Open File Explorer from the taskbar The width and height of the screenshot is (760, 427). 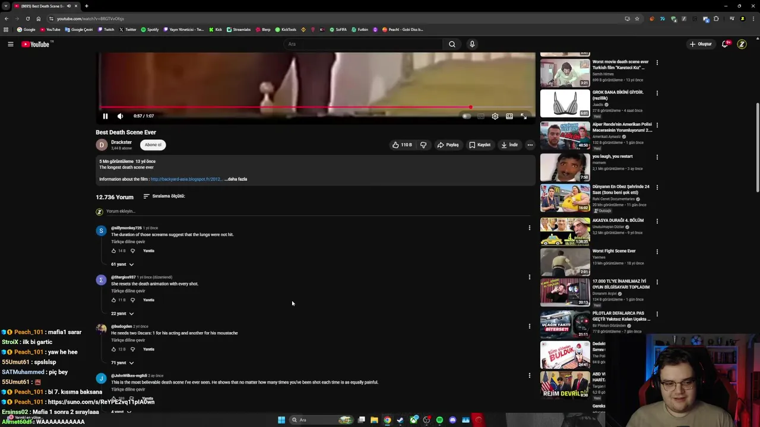(x=374, y=420)
